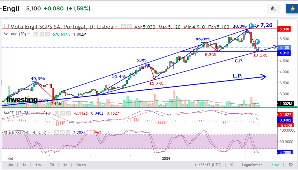Screen dimensions: 298x170
Task: Open the Stoch RSI settings gear
Action: [62, 133]
